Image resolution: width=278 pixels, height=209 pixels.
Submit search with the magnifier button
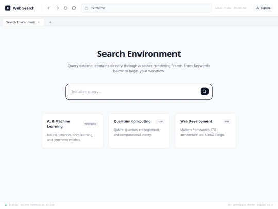[204, 91]
